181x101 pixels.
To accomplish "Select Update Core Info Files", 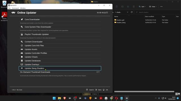I will [60, 45].
